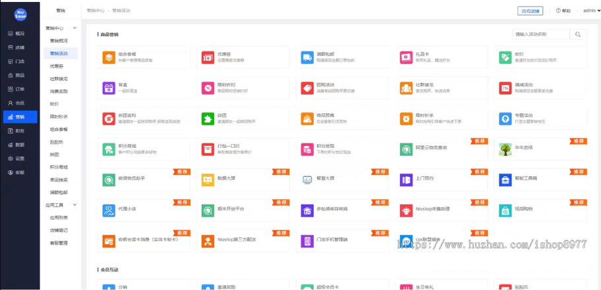Collapse the 营销中心 menu group chevron
Screen dimensions: 601x290
tap(74, 28)
